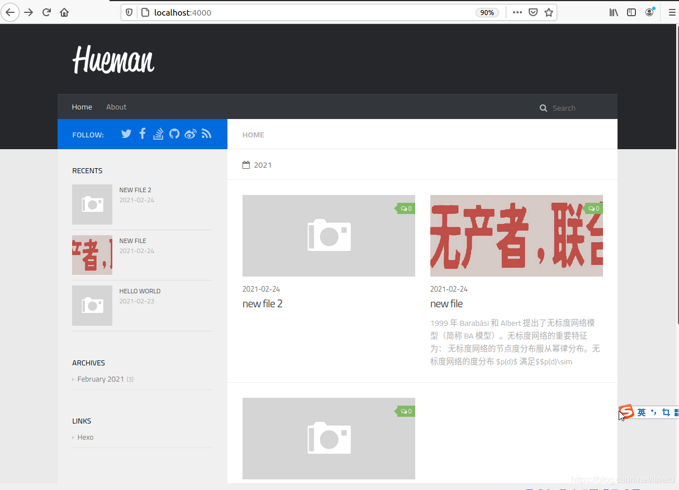Select the Home navigation menu item
This screenshot has height=490, width=679.
pyautogui.click(x=82, y=107)
